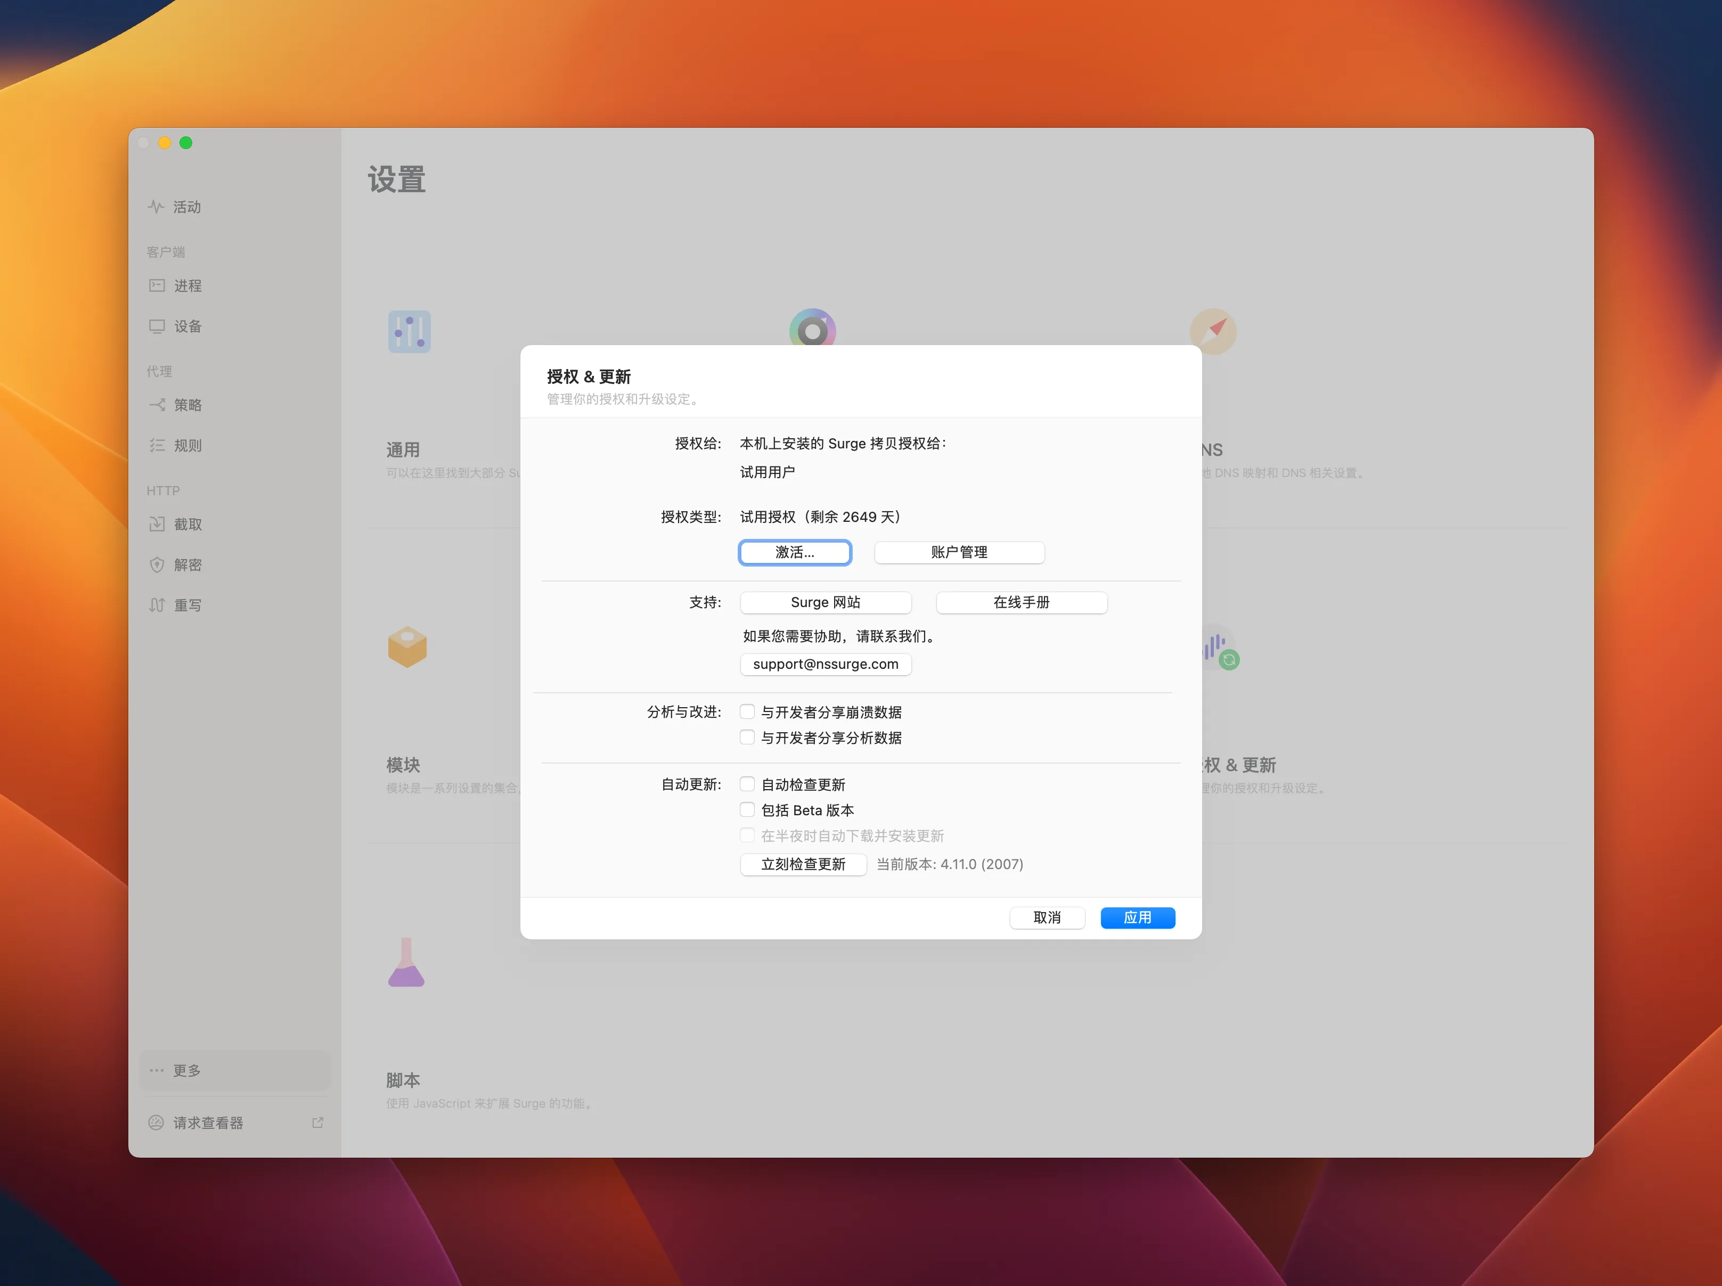This screenshot has width=1722, height=1286.
Task: Open the 授权 & 更新 waveform icon
Action: pos(1221,648)
